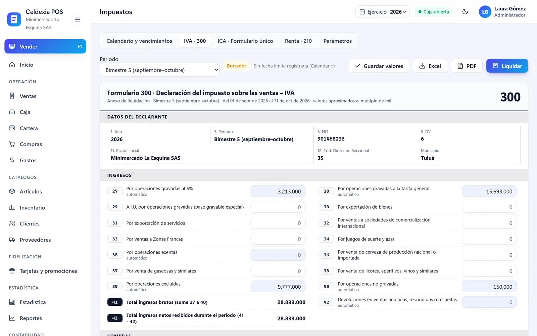Switch to Calendario y vencimientos tab
Viewport: 537px width, 336px height.
click(139, 41)
